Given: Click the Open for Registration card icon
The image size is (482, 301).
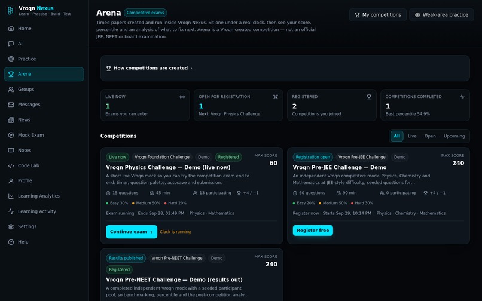Looking at the screenshot, I should 276,97.
